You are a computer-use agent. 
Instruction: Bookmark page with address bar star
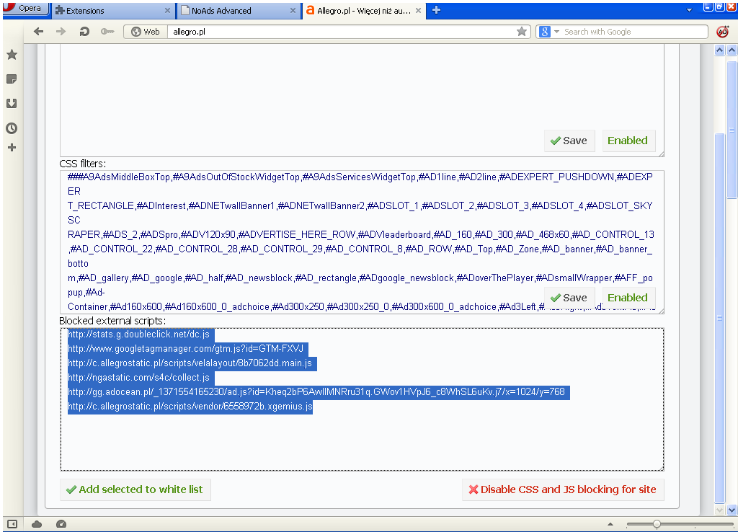[x=522, y=32]
